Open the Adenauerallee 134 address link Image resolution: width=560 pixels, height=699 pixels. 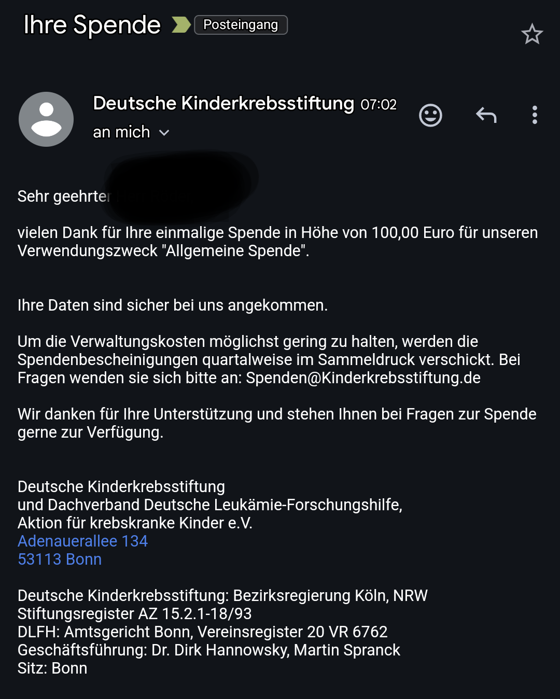(83, 541)
